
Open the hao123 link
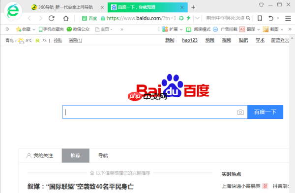pyautogui.click(x=190, y=40)
